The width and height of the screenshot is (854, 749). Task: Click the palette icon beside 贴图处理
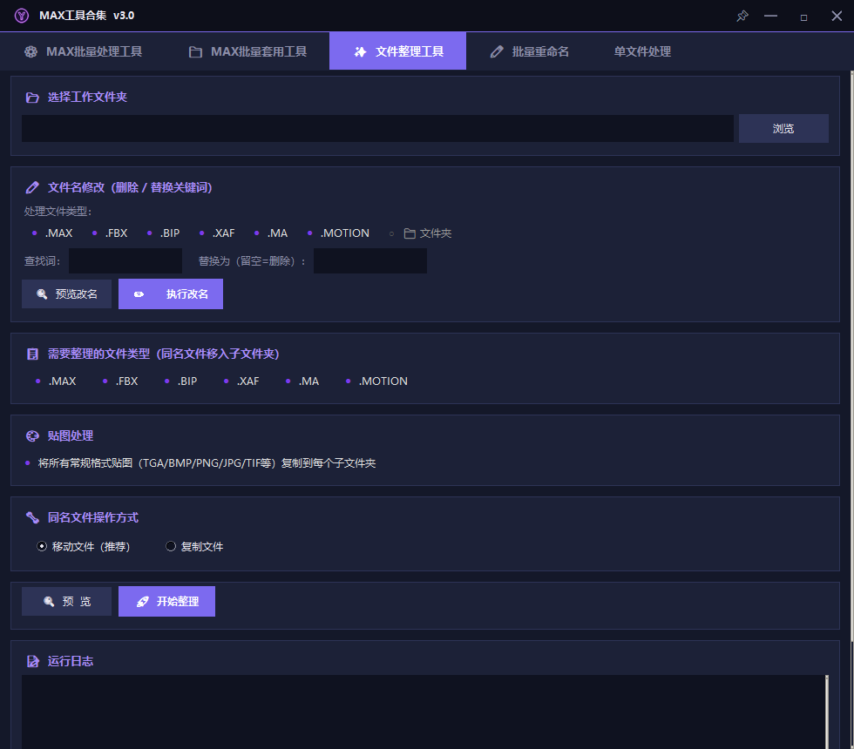coord(32,436)
